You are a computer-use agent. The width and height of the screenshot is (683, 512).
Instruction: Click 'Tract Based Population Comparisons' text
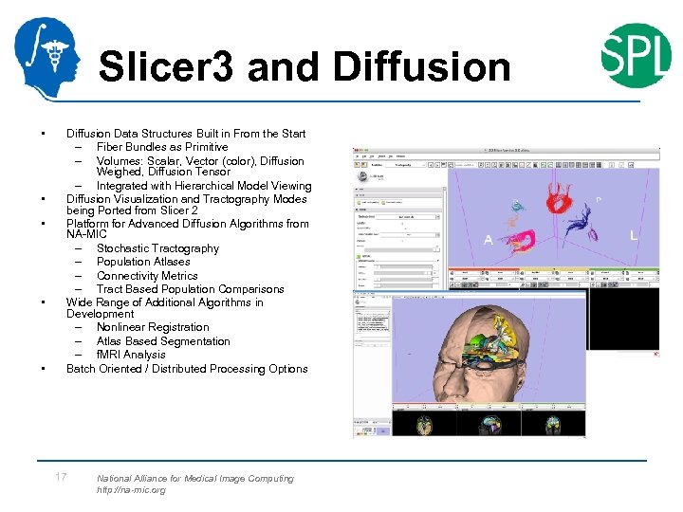191,289
